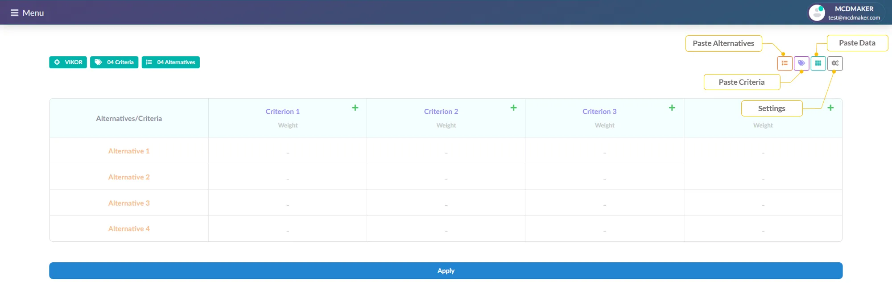Viewport: 892px width, 298px height.
Task: Click the Alternatives/Criteria header cell
Action: [129, 119]
